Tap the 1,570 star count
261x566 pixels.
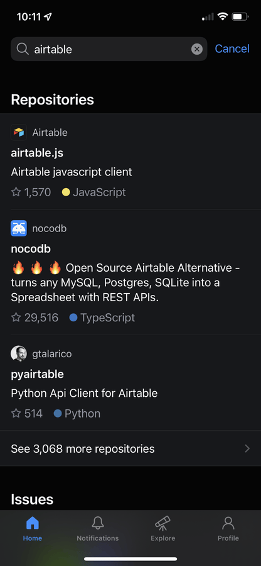(38, 192)
